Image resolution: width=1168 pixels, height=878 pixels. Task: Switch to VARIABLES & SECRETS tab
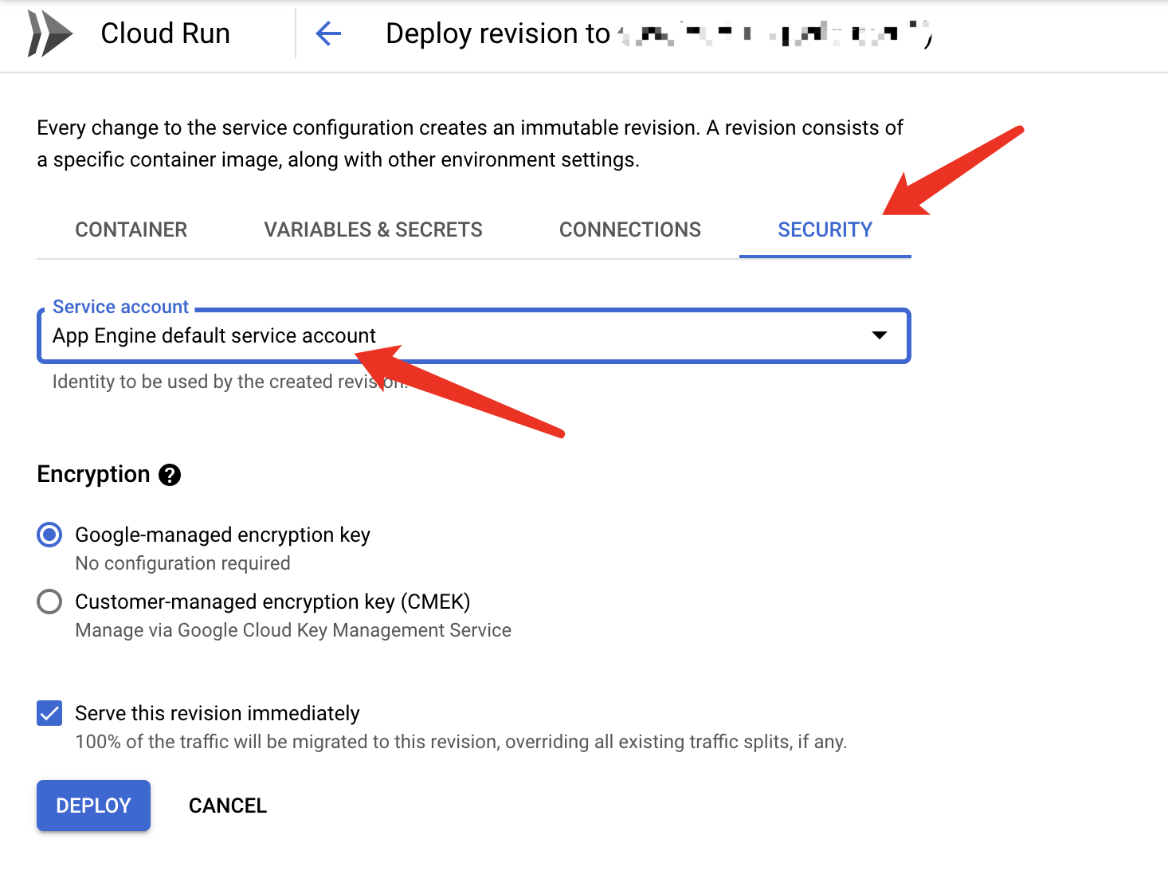coord(373,229)
